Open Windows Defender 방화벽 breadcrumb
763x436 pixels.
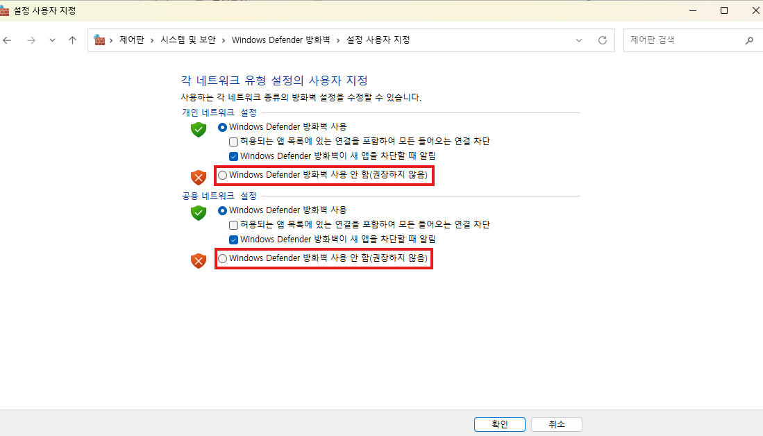pyautogui.click(x=280, y=40)
